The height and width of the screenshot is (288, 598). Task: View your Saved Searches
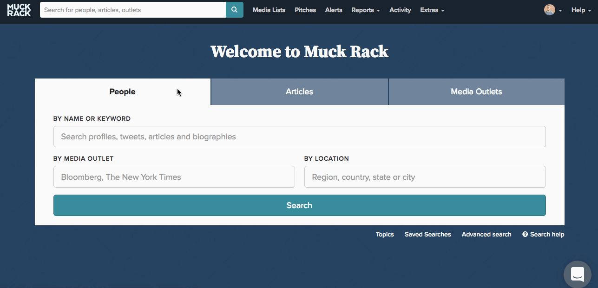(427, 234)
